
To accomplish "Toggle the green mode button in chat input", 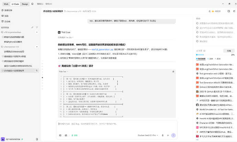I will pyautogui.click(x=75, y=135).
